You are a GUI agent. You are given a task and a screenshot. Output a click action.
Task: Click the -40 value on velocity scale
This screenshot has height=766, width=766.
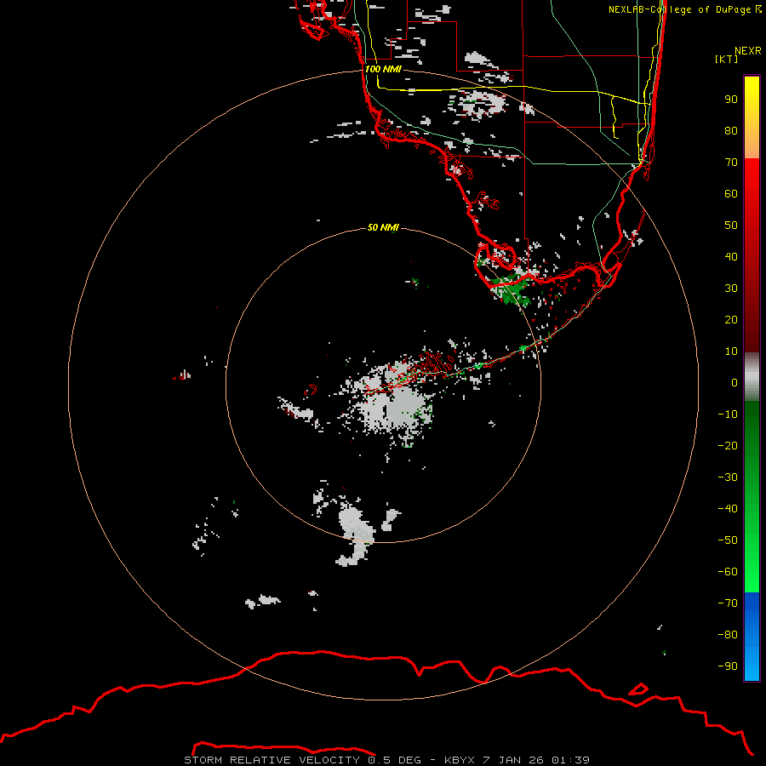728,509
